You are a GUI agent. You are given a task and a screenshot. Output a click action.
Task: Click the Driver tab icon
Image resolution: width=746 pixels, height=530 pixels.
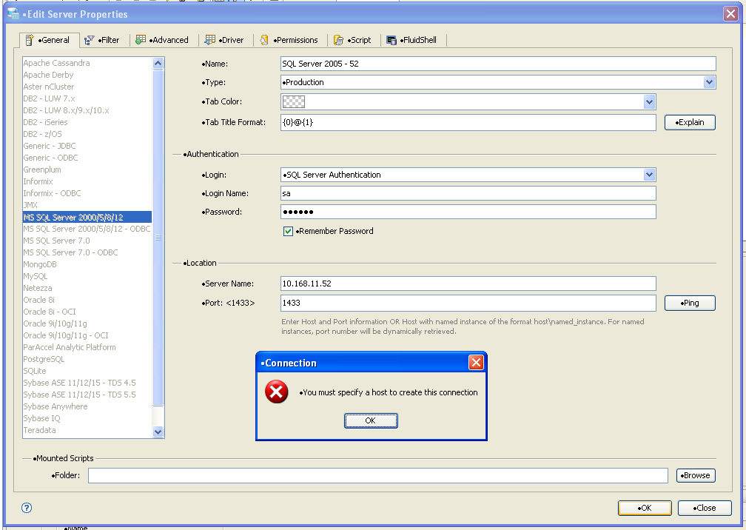tap(210, 40)
